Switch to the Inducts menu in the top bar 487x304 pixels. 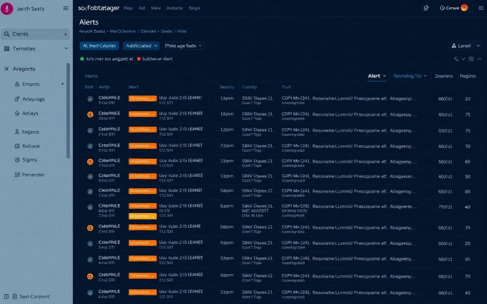(x=174, y=8)
